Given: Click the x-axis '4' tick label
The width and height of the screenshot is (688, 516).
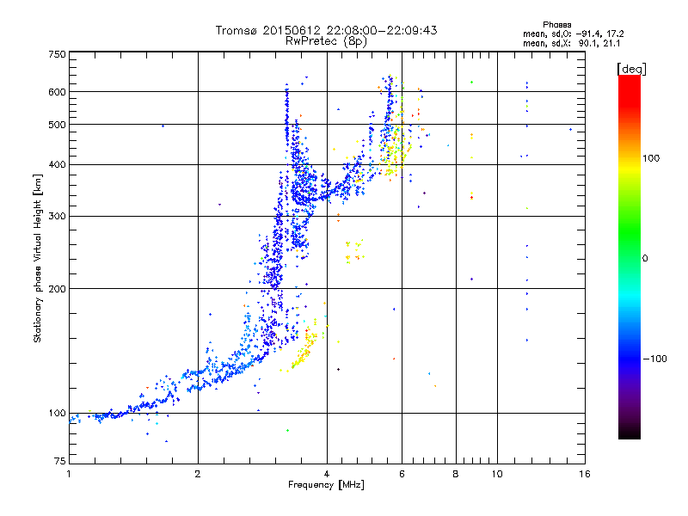Looking at the screenshot, I should pos(327,474).
